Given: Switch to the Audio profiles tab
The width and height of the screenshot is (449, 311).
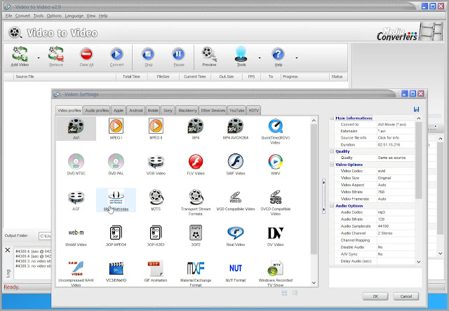Looking at the screenshot, I should [97, 111].
